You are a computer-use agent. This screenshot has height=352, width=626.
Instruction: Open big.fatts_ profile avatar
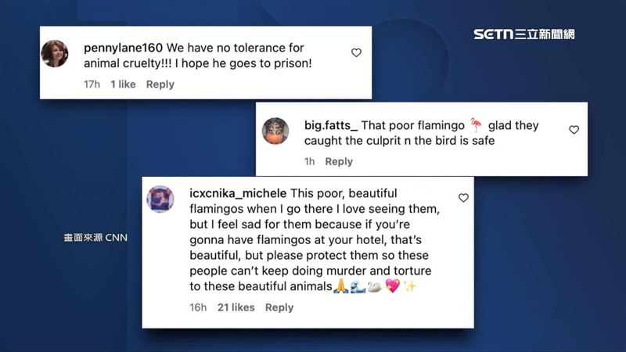pos(275,131)
